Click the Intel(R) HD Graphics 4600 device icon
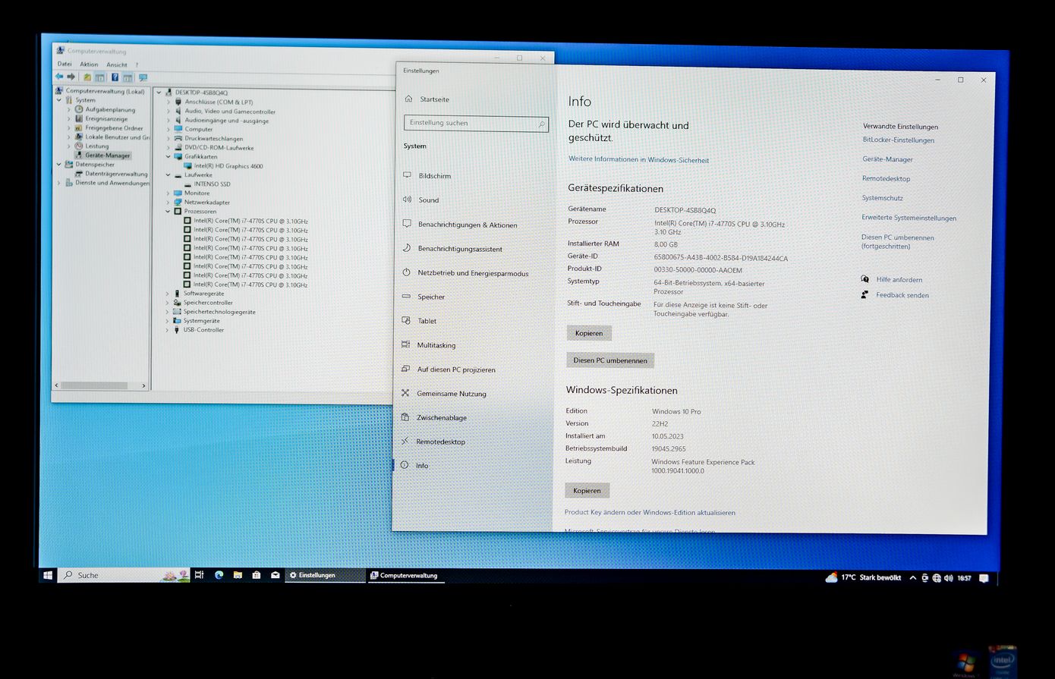This screenshot has height=679, width=1055. tap(188, 165)
